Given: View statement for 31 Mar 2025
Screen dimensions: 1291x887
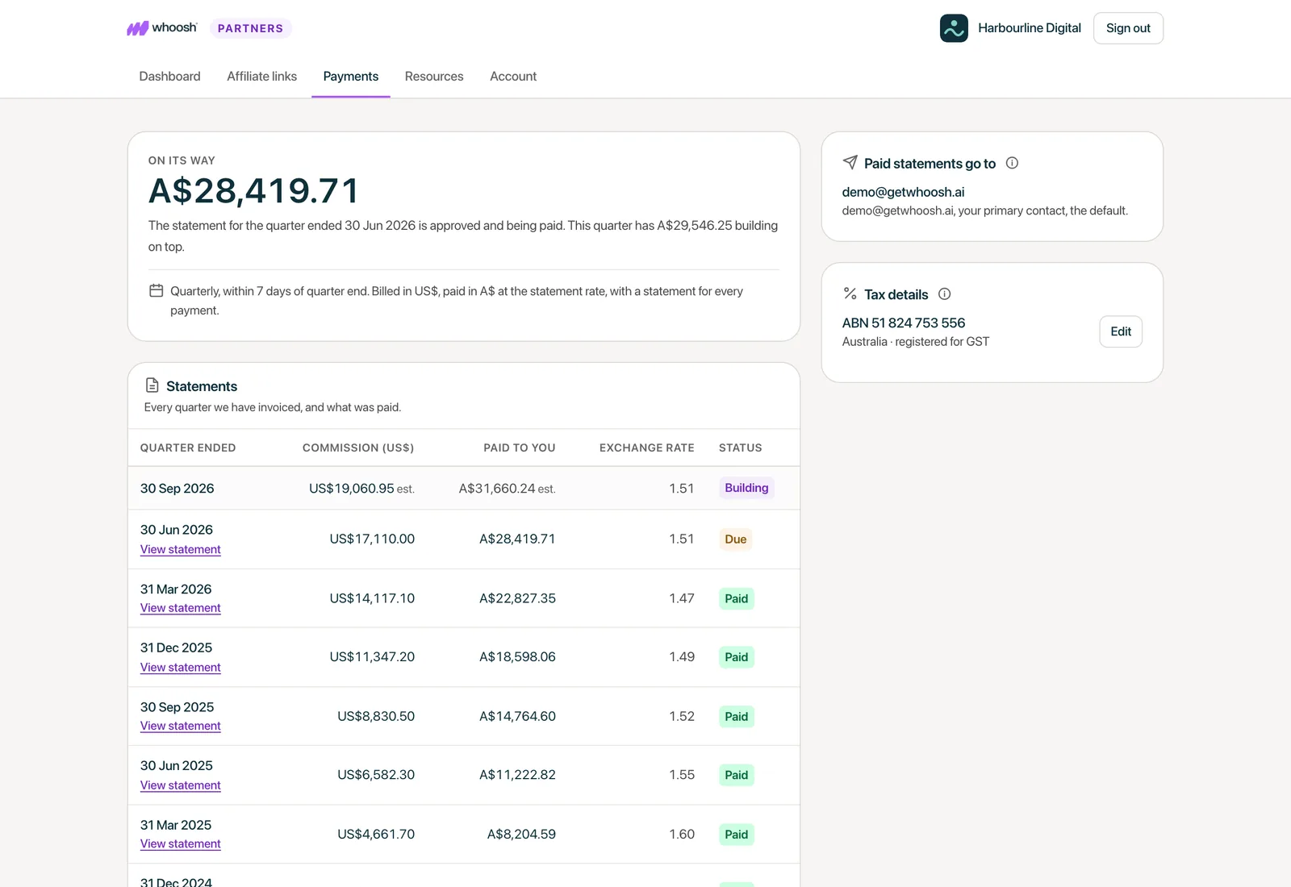Looking at the screenshot, I should (x=181, y=843).
